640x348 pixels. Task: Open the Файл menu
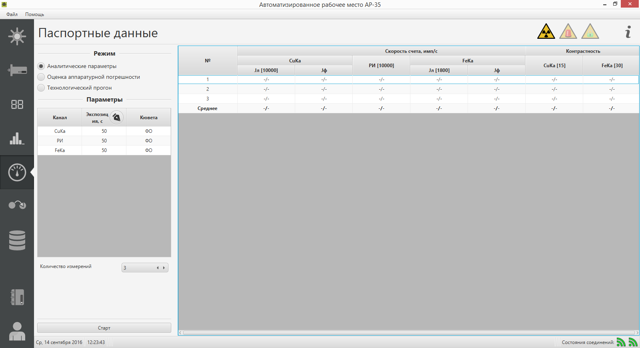(x=12, y=14)
